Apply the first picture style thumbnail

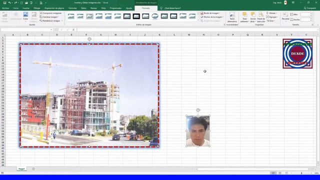tap(71, 16)
